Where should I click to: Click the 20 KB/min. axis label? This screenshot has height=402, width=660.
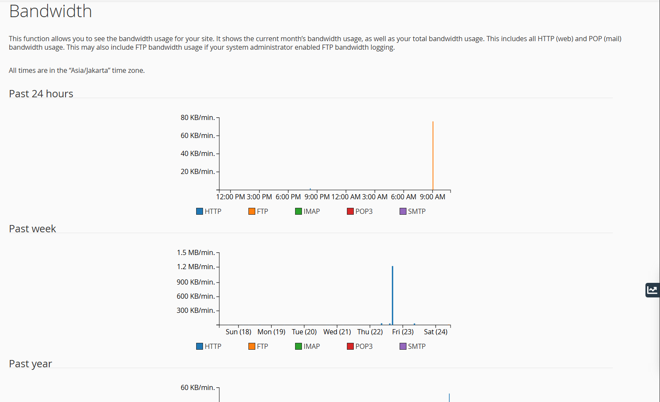(197, 171)
